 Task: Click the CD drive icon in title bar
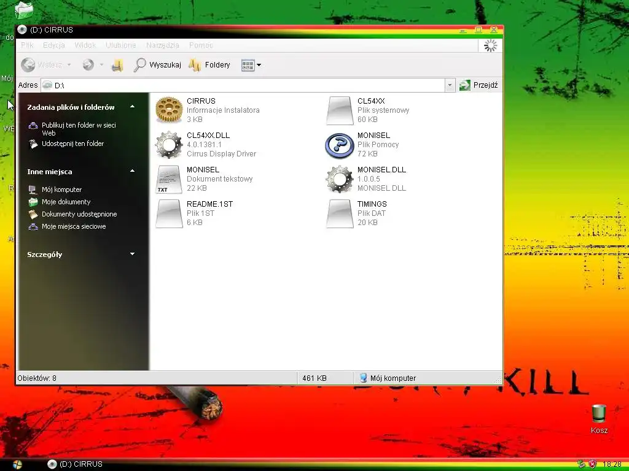[x=22, y=29]
